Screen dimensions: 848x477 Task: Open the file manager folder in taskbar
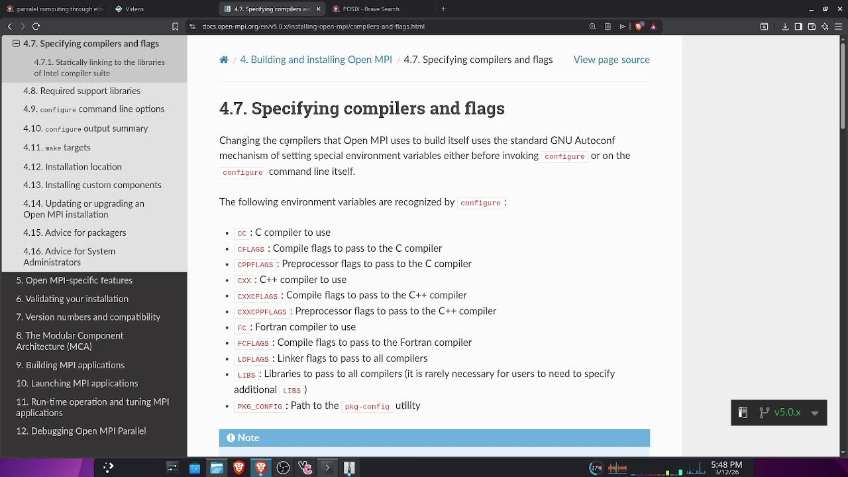(x=217, y=468)
